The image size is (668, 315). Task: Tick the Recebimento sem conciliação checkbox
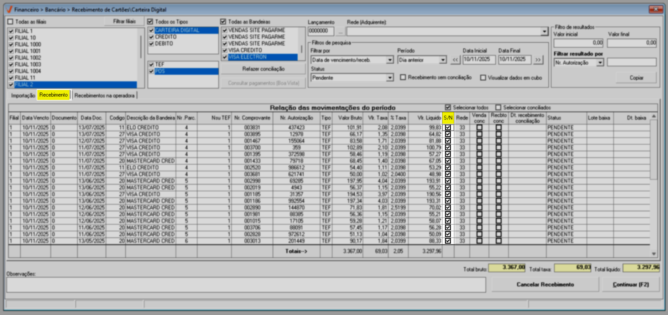(x=403, y=78)
